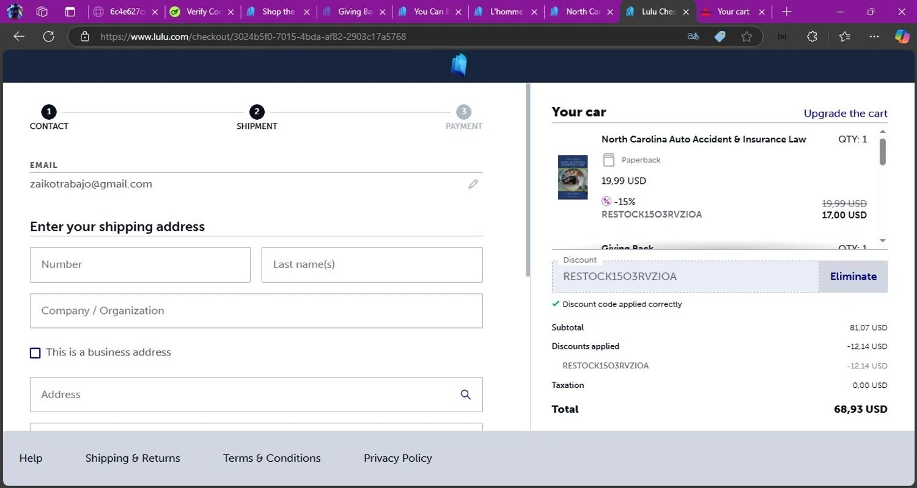The width and height of the screenshot is (917, 488).
Task: Open the workspaces icon
Action: click(42, 12)
